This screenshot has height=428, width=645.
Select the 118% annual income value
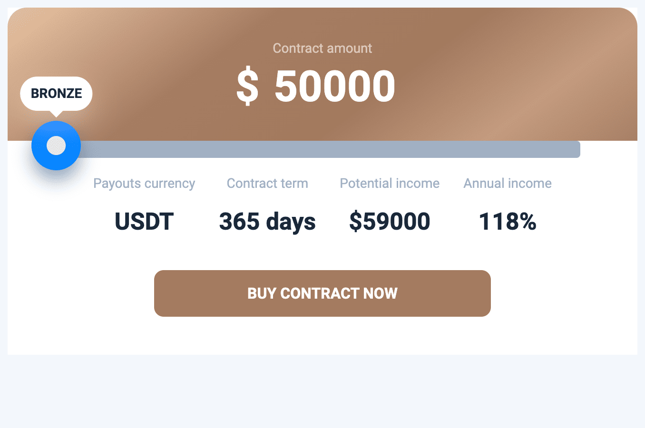point(508,222)
